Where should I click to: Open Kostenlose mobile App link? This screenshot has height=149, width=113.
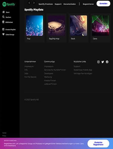coord(83,70)
